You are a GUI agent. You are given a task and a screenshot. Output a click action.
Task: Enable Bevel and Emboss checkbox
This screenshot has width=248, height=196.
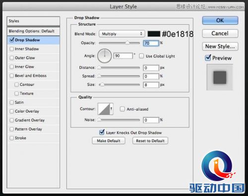tap(12, 76)
